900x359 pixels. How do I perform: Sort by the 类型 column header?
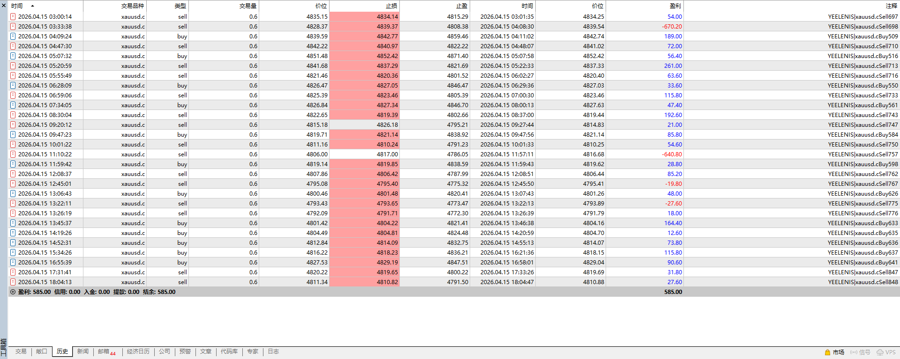pyautogui.click(x=167, y=6)
